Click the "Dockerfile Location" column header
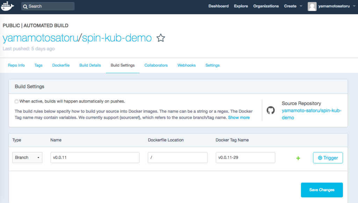Screen dimensions: 358x203 [x=166, y=140]
